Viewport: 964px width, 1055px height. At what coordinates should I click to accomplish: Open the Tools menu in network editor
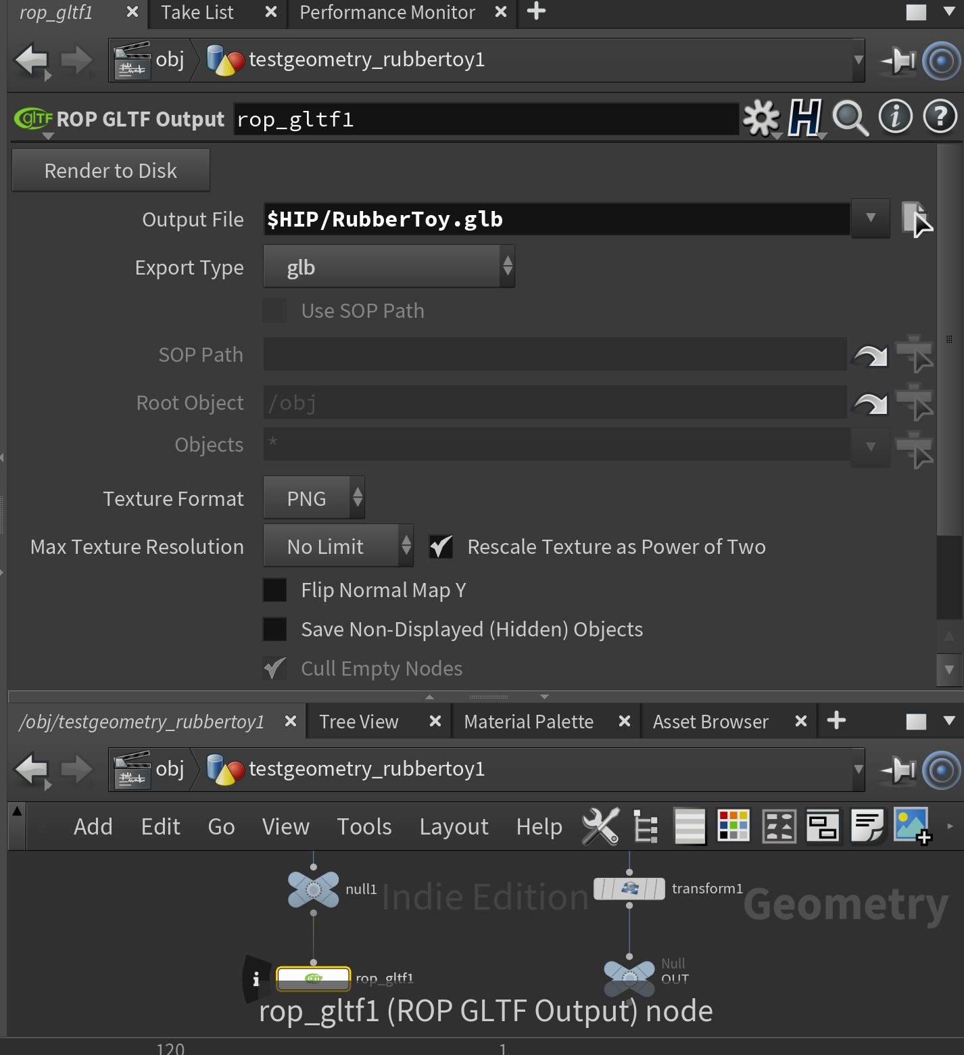364,826
